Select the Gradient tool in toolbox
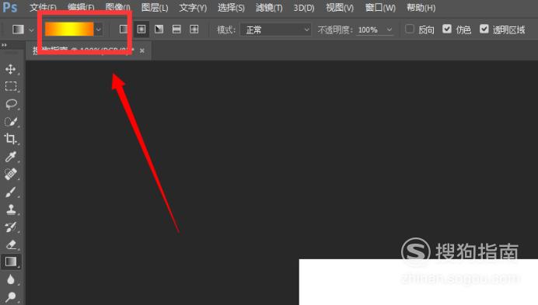This screenshot has height=305, width=538. [11, 262]
